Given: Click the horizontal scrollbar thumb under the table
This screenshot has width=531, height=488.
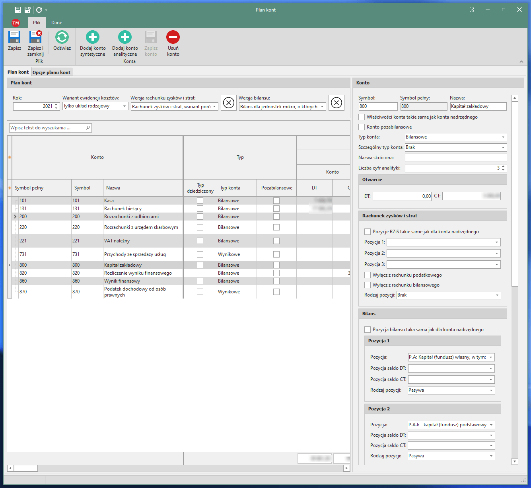Looking at the screenshot, I should (x=25, y=468).
